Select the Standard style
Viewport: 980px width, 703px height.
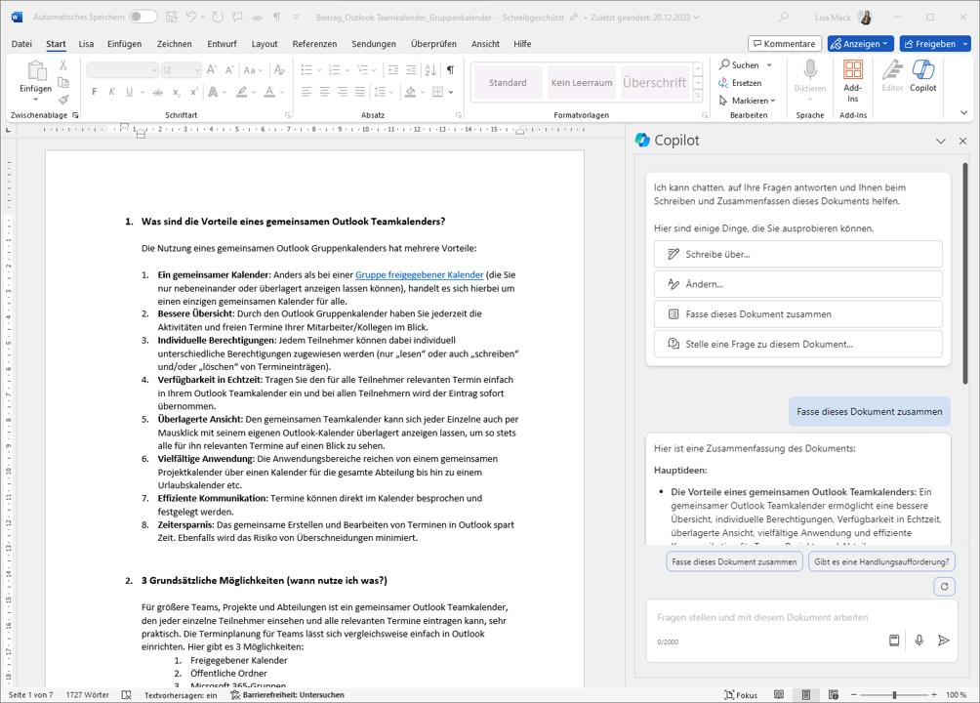[x=508, y=83]
